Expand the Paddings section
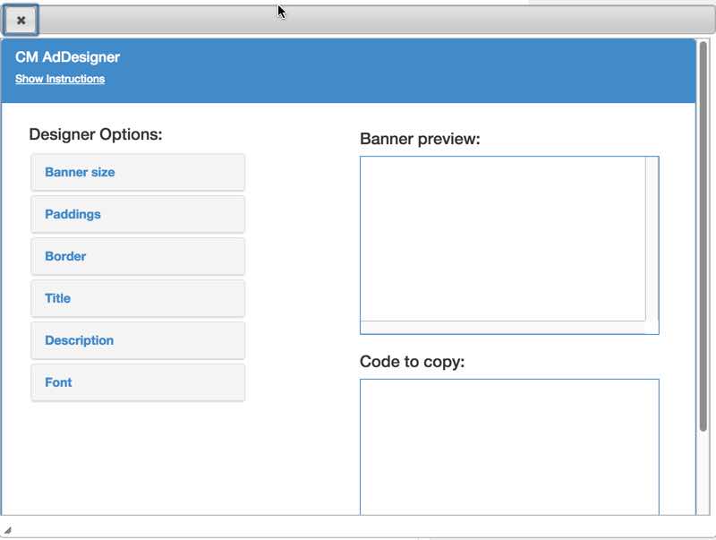The image size is (716, 540). (x=72, y=214)
